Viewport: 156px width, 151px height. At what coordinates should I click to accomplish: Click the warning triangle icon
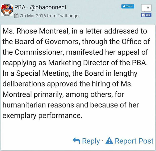(109, 141)
